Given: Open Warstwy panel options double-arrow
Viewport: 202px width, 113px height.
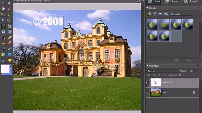Looking at the screenshot, I should click(198, 66).
